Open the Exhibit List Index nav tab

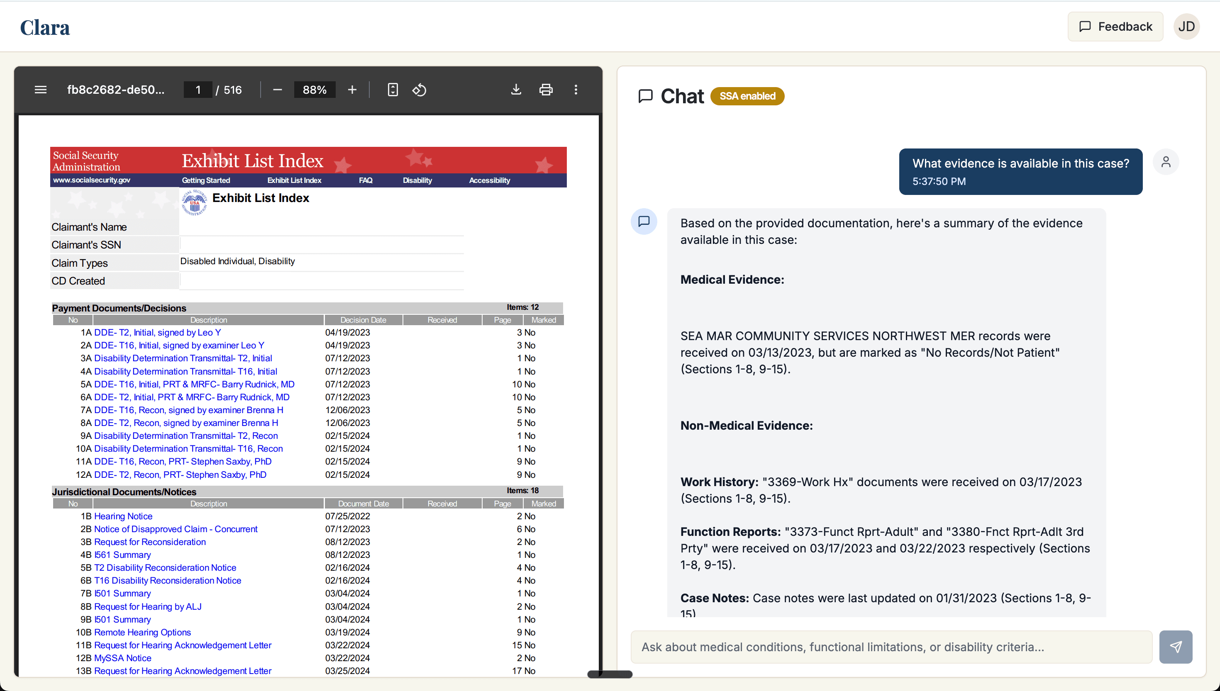294,180
